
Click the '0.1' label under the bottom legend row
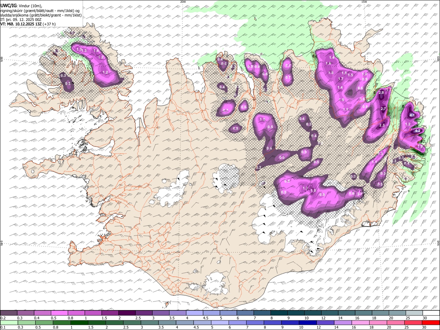(3, 327)
